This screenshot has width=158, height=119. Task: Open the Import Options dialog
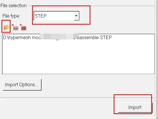[x=22, y=85]
